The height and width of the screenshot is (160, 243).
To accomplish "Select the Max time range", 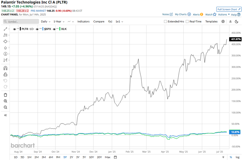I will (108, 157).
